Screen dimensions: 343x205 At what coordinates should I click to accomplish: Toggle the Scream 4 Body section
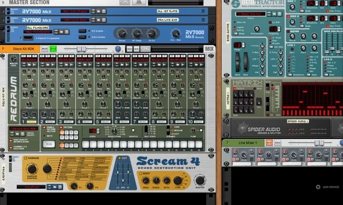coord(141,174)
